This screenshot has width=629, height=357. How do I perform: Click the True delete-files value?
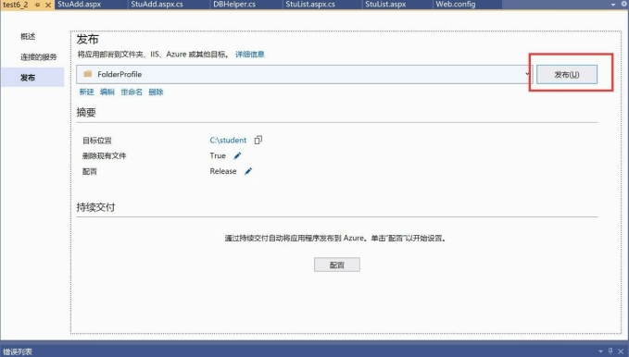(x=218, y=155)
